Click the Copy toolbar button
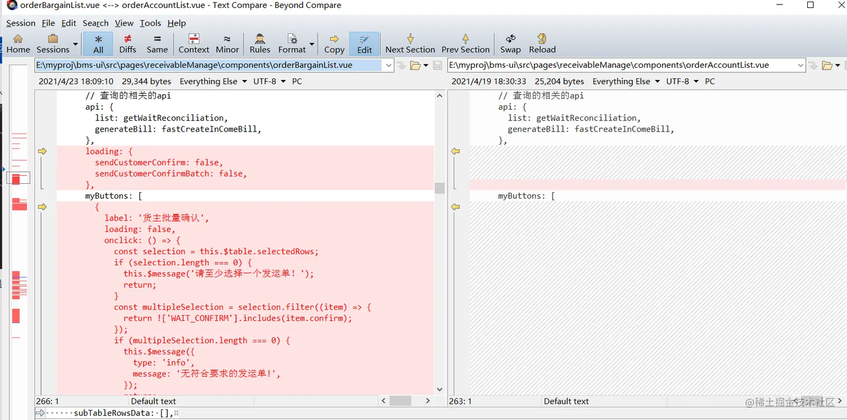Viewport: 847px width, 420px height. (334, 44)
